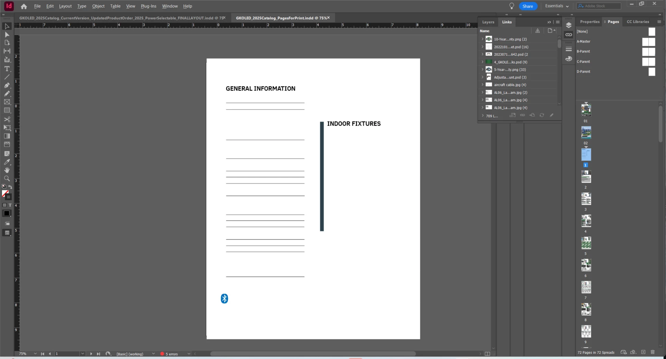Switch to the Layers tab
The height and width of the screenshot is (359, 666).
[x=488, y=22]
